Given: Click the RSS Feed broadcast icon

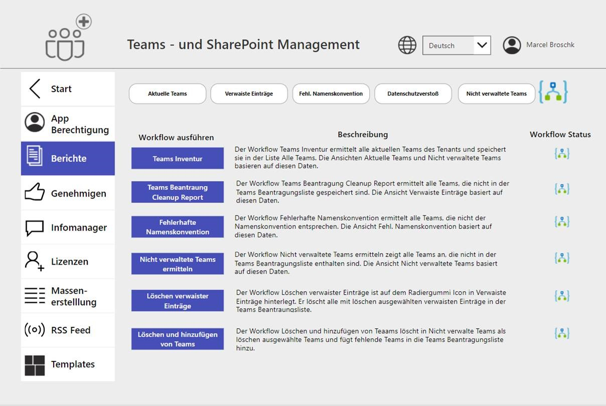Looking at the screenshot, I should tap(35, 330).
